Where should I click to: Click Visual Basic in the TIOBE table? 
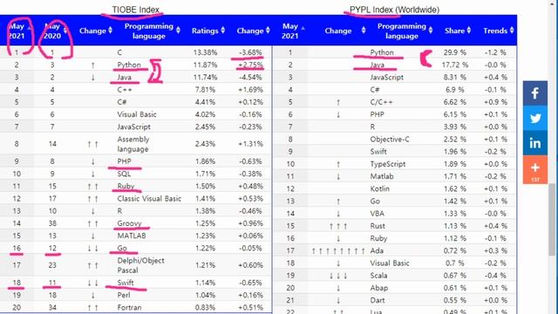click(137, 114)
